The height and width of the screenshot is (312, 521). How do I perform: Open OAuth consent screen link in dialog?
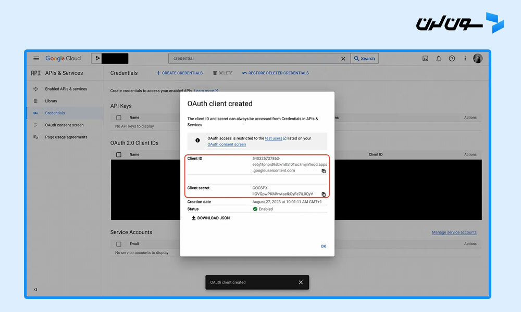(x=227, y=144)
